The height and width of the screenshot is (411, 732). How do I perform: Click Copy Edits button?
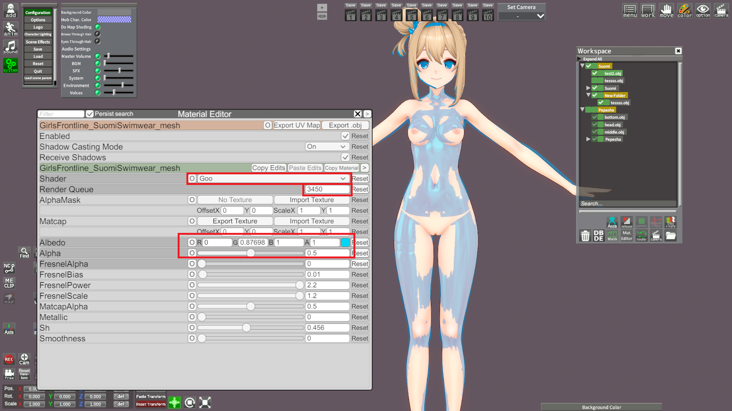pyautogui.click(x=268, y=168)
